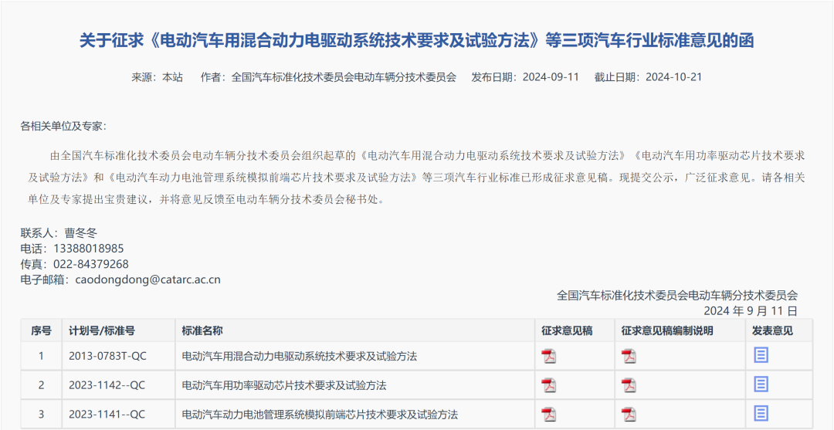The width and height of the screenshot is (834, 430).
Task: Click 发表意见 icon for 2013-0783T-QC
Action: [761, 355]
